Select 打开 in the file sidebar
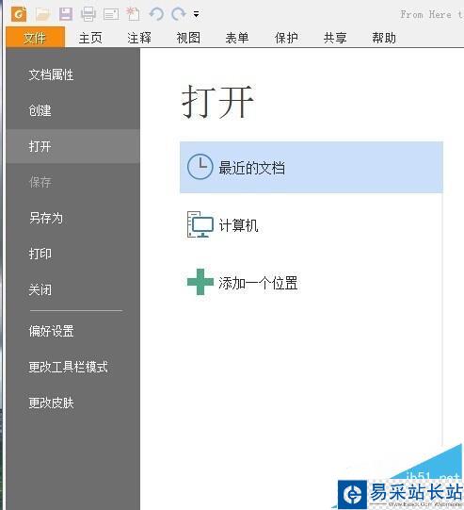This screenshot has height=510, width=464. pyautogui.click(x=73, y=146)
